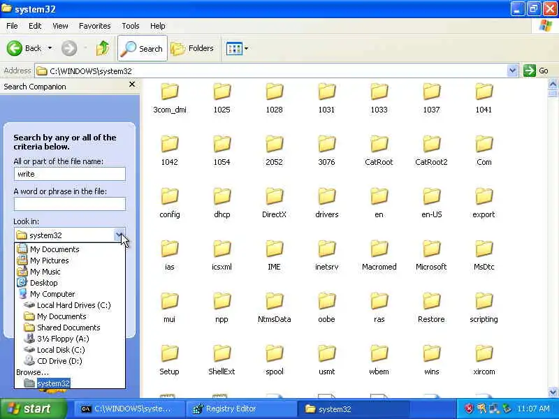Screen dimensions: 559x419
Task: Close the Search Companion pane
Action: (132, 84)
